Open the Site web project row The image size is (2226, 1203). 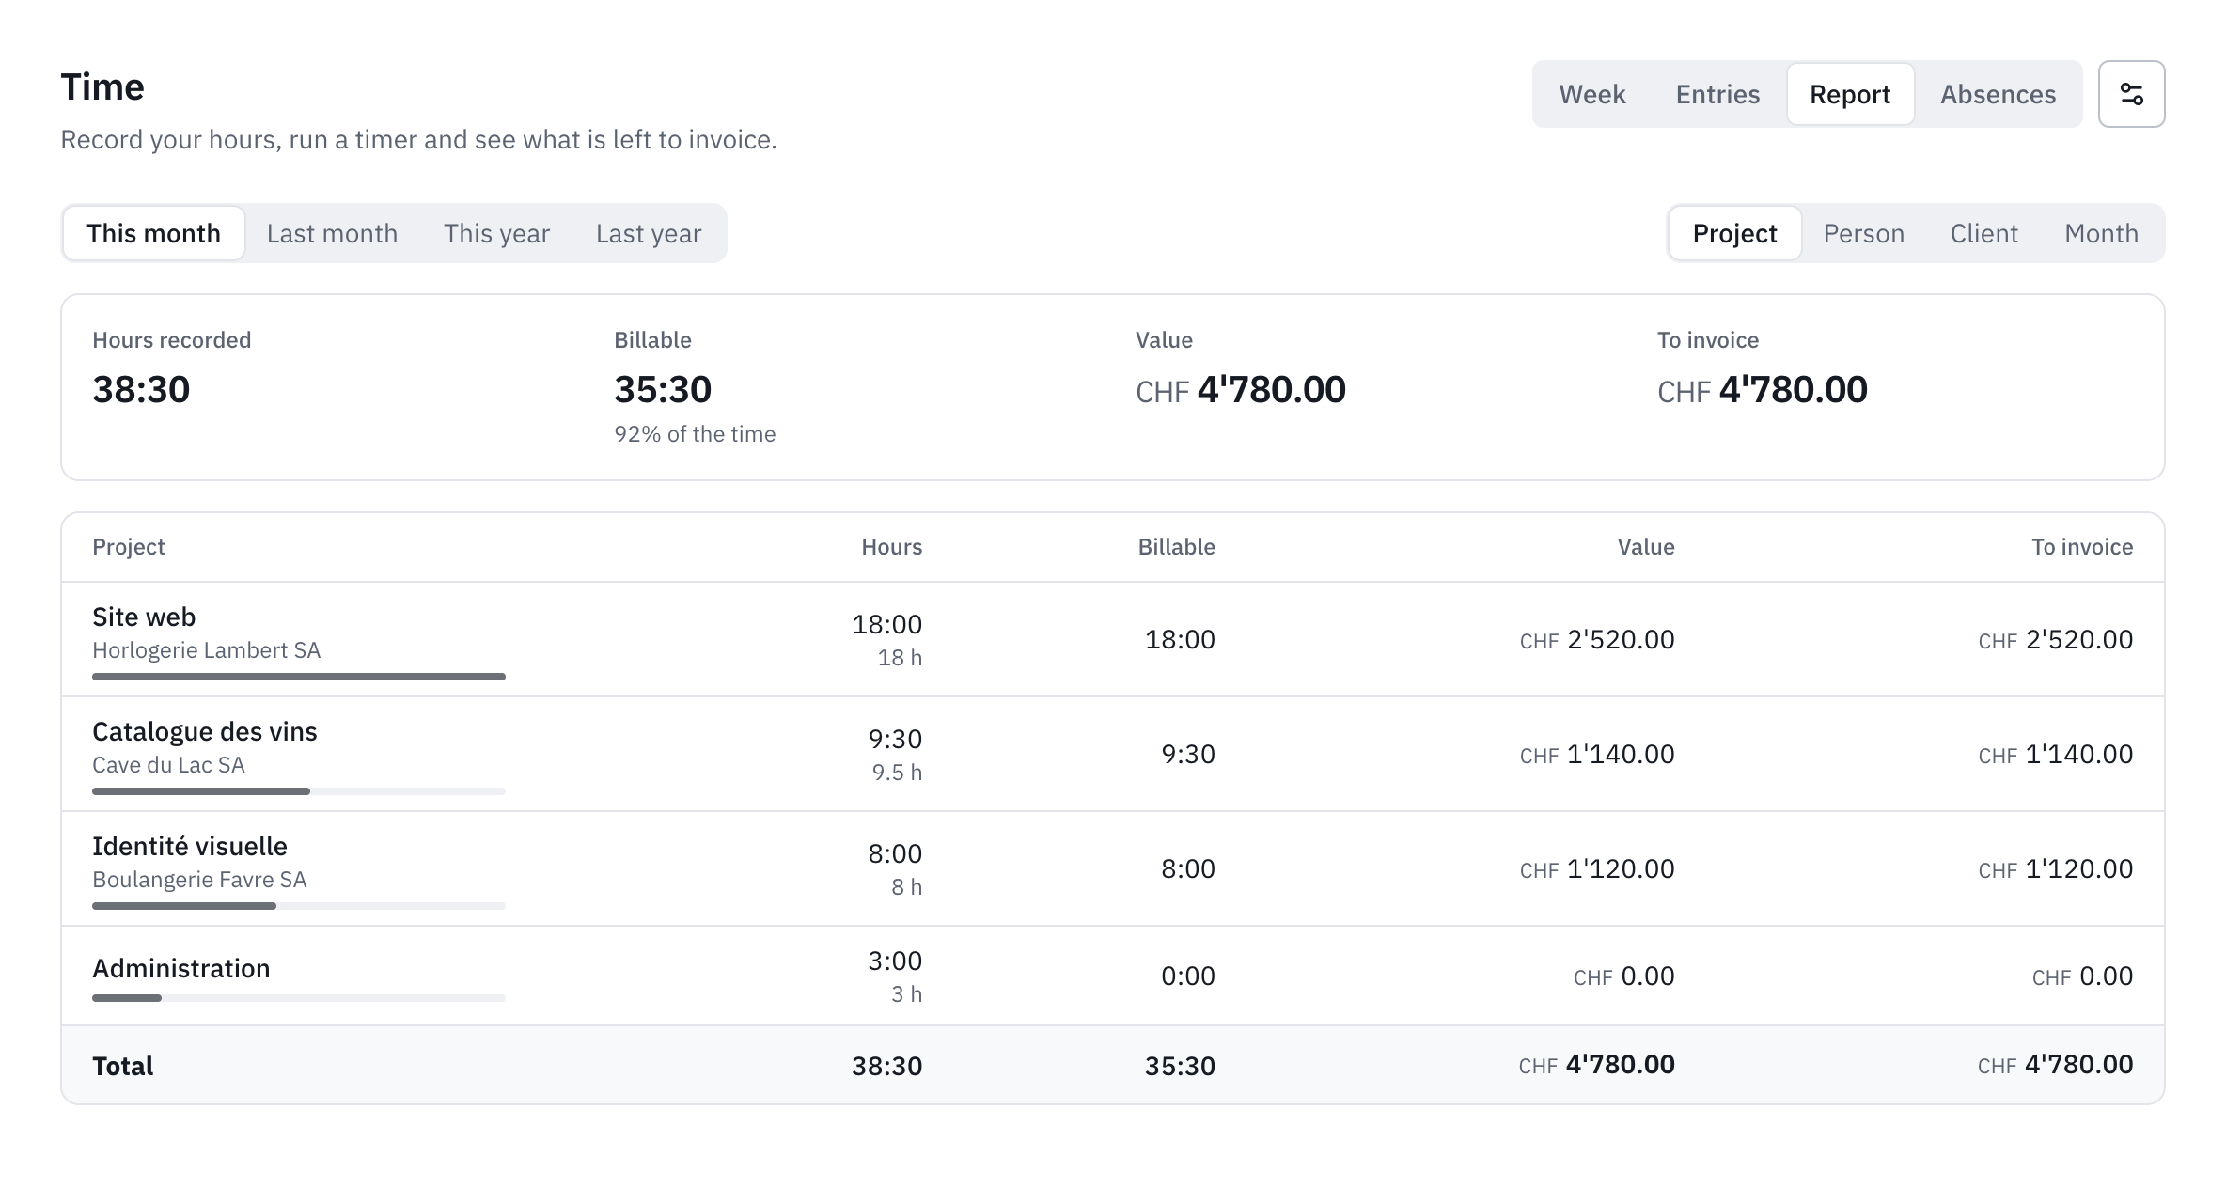pos(1113,639)
